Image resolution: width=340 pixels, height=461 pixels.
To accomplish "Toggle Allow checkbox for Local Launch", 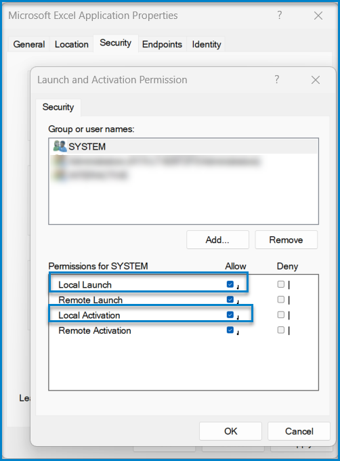I will coord(230,284).
